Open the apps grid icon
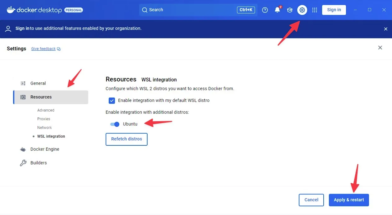This screenshot has height=215, width=392. pyautogui.click(x=315, y=10)
